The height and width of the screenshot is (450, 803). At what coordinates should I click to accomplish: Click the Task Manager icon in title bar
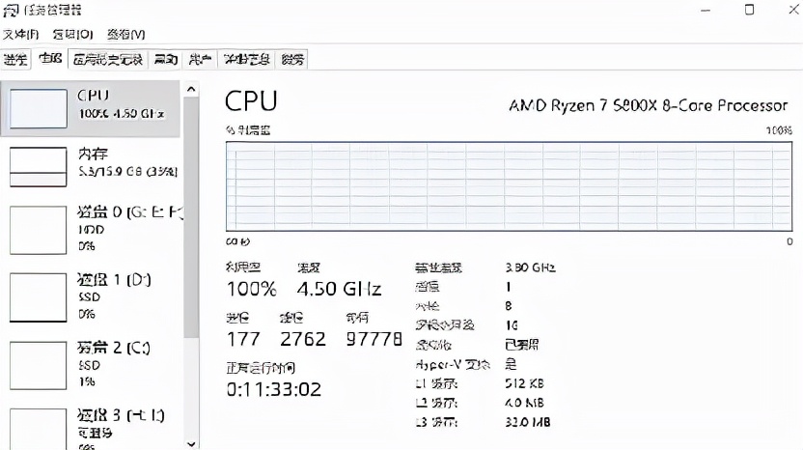tap(11, 11)
